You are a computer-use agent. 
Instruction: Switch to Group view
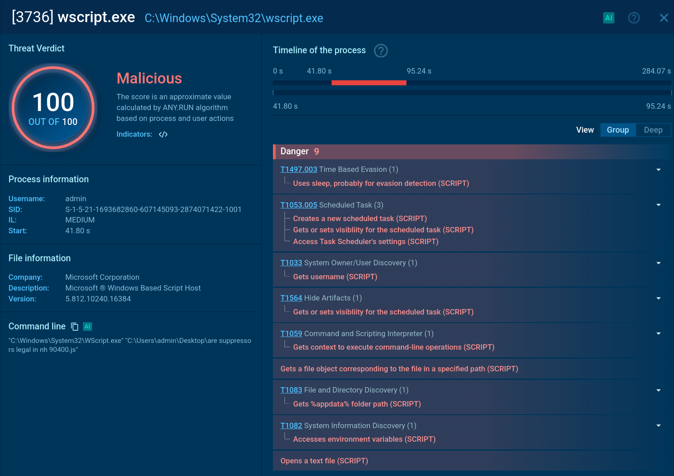pos(618,130)
